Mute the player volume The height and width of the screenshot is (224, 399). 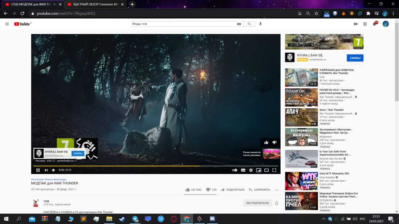tap(53, 170)
